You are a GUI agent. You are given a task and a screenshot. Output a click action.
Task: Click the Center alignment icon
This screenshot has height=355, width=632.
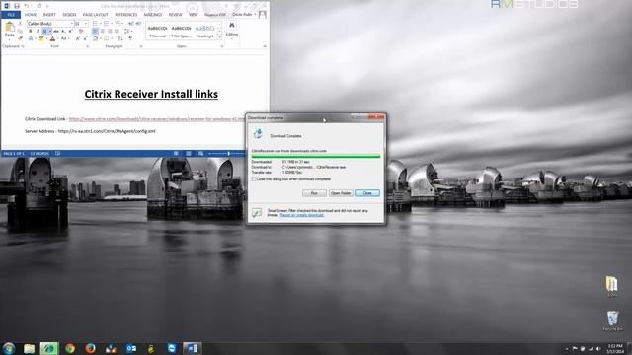[x=103, y=31]
